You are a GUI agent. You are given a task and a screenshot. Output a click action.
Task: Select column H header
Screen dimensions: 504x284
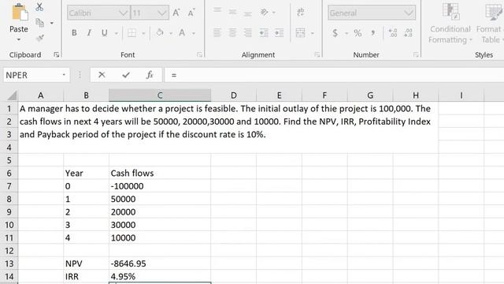click(x=416, y=95)
